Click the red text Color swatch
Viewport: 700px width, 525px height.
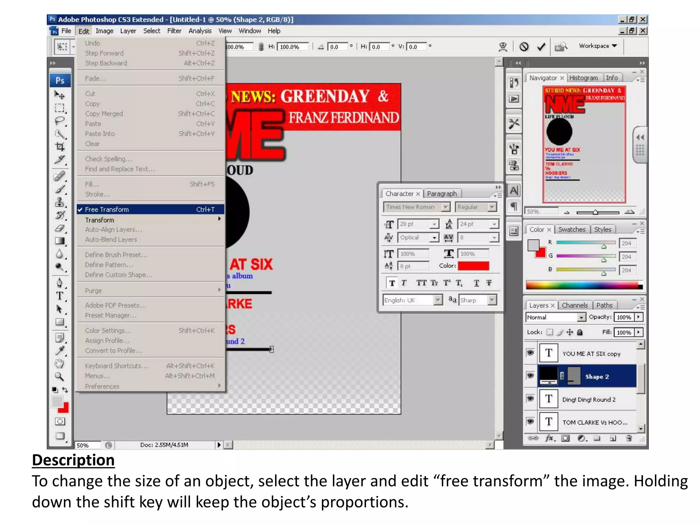(x=473, y=266)
